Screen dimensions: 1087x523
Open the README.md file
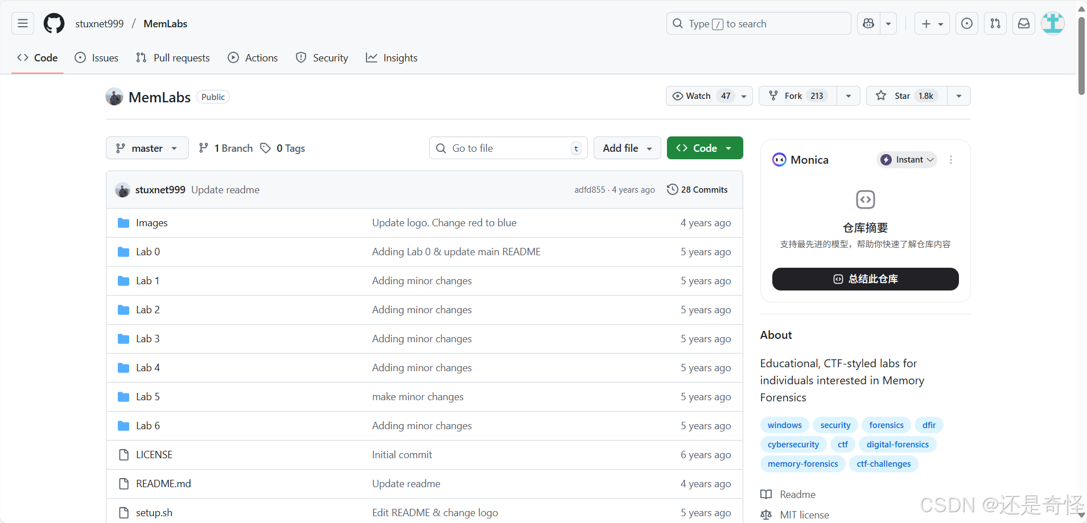[x=163, y=484]
